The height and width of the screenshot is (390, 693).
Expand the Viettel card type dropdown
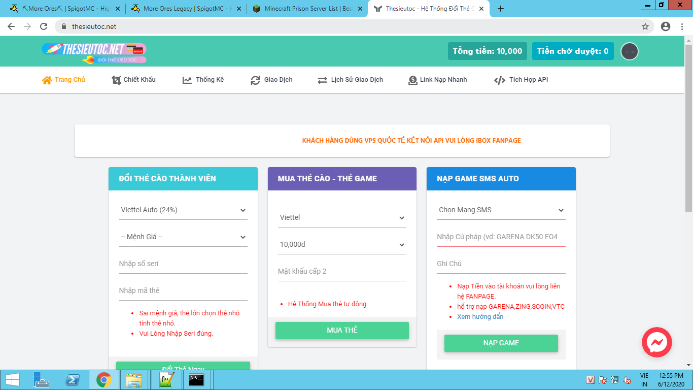click(342, 218)
